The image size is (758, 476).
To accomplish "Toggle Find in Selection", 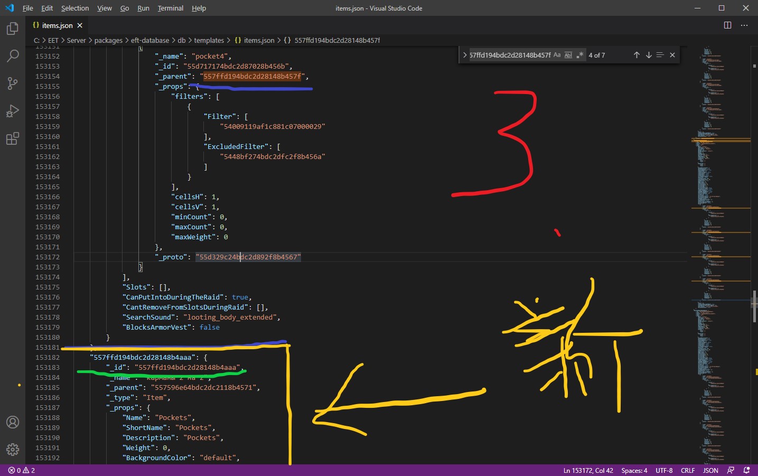I will coord(660,55).
